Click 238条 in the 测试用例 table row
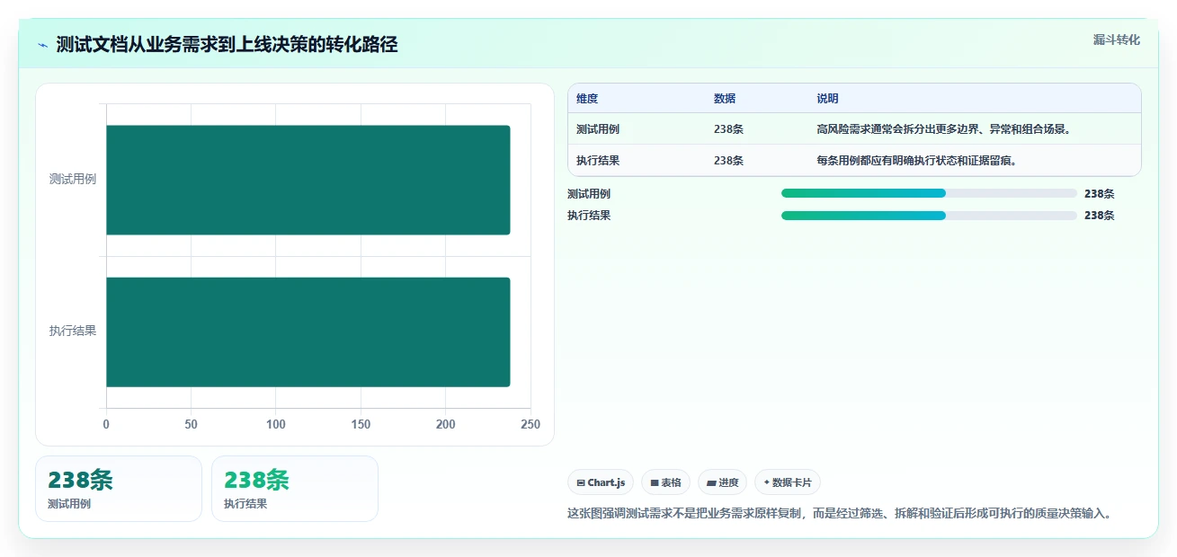Image resolution: width=1177 pixels, height=557 pixels. (x=728, y=129)
